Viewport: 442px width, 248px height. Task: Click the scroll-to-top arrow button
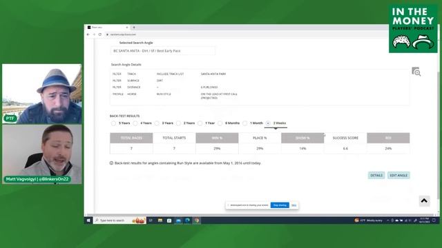[424, 200]
